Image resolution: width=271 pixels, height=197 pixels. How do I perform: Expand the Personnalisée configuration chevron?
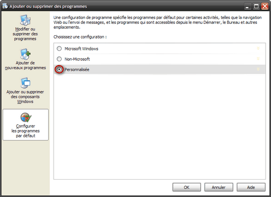tap(258, 69)
